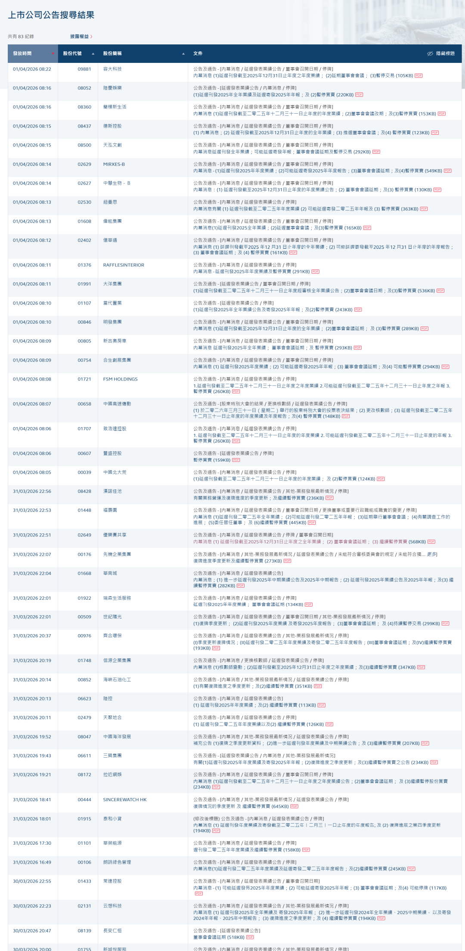Sort results by 股份簡稱 column

click(143, 53)
